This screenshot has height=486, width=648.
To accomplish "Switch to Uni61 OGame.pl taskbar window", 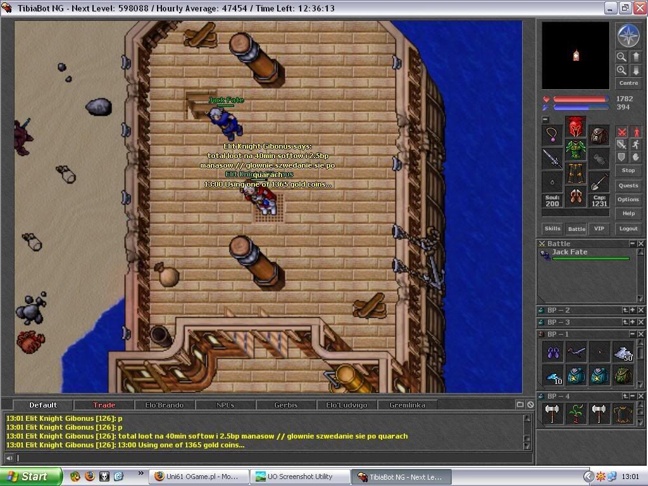I will pos(200,477).
